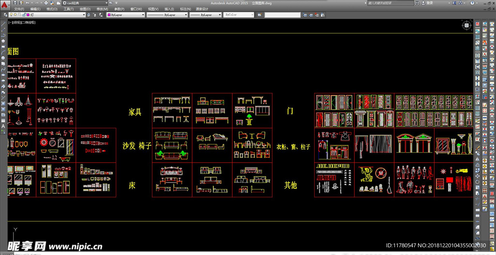496x255 pixels.
Task: Click the magenta layer color square for 灯
Action: click(28, 15)
